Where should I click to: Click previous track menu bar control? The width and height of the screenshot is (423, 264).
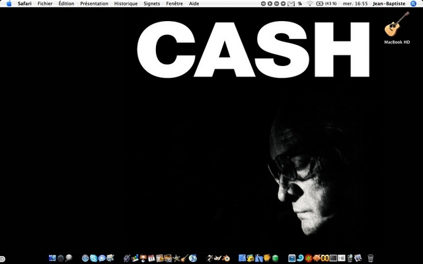pyautogui.click(x=263, y=3)
